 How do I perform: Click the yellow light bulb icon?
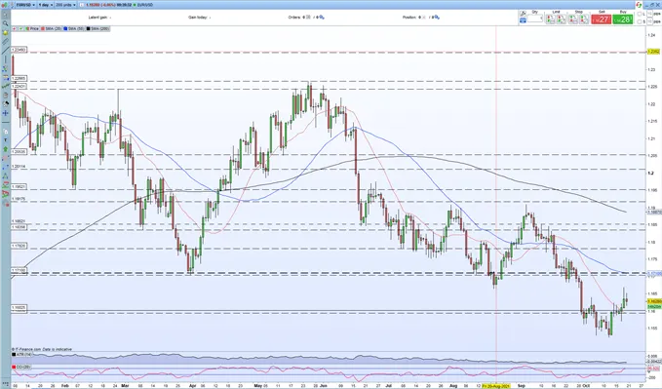click(x=6, y=32)
